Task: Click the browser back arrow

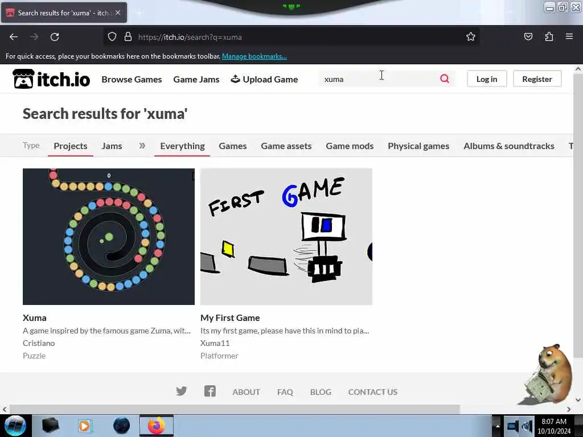Action: coord(14,37)
